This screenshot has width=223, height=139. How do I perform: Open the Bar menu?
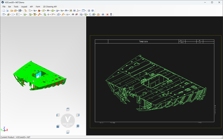tap(9, 7)
